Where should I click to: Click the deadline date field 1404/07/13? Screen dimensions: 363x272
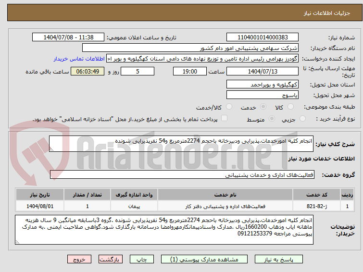[x=263, y=71]
